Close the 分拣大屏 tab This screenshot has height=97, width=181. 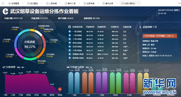click(138, 3)
